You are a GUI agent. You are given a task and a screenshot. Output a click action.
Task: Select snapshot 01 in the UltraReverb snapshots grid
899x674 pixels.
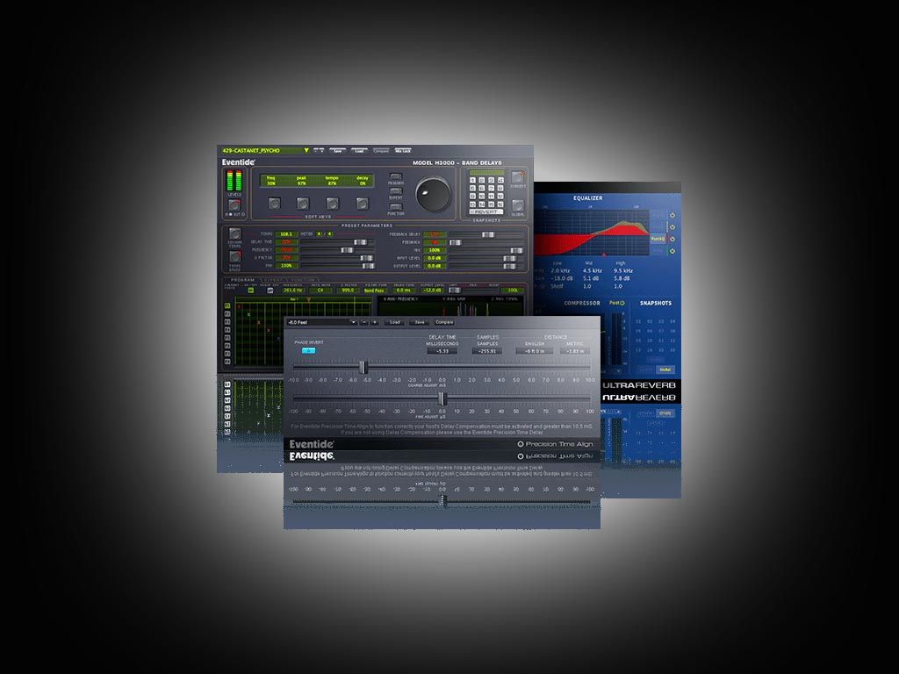coord(638,322)
